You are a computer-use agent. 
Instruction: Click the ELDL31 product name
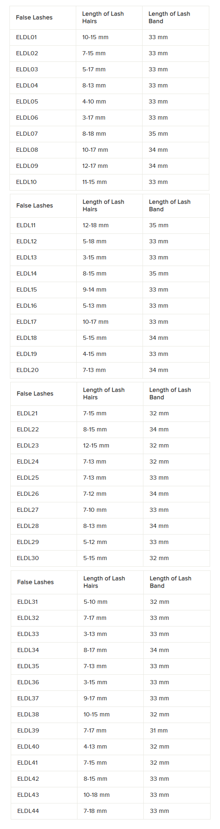coord(28,602)
